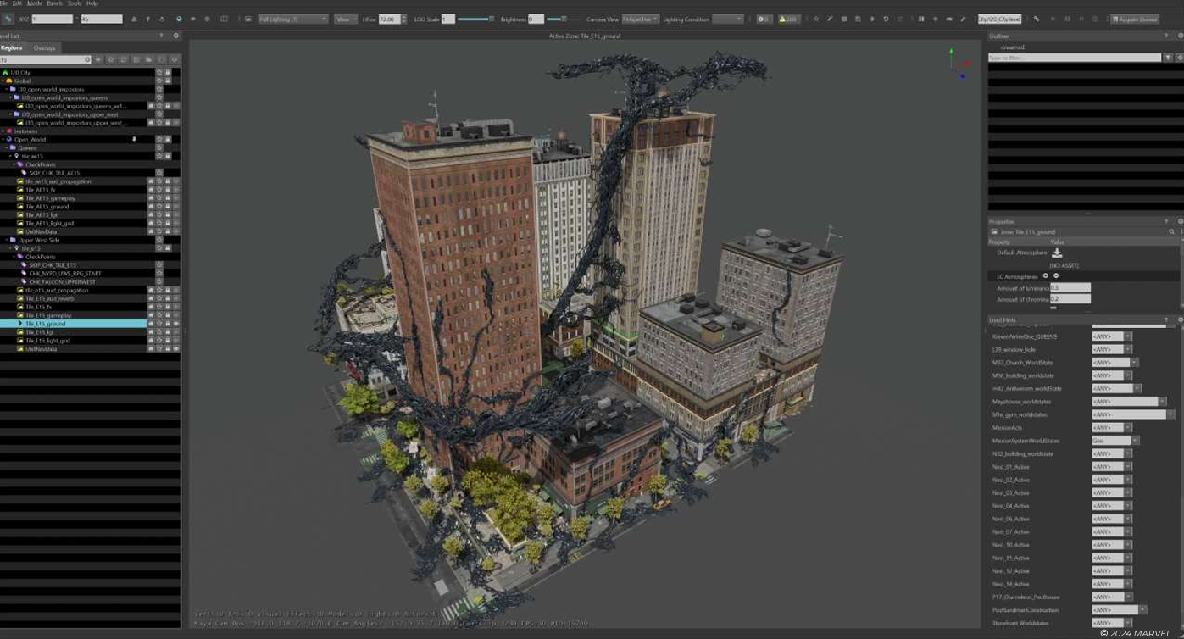This screenshot has height=639, width=1184.
Task: Open the Perspective camera view dropdown
Action: tap(640, 19)
